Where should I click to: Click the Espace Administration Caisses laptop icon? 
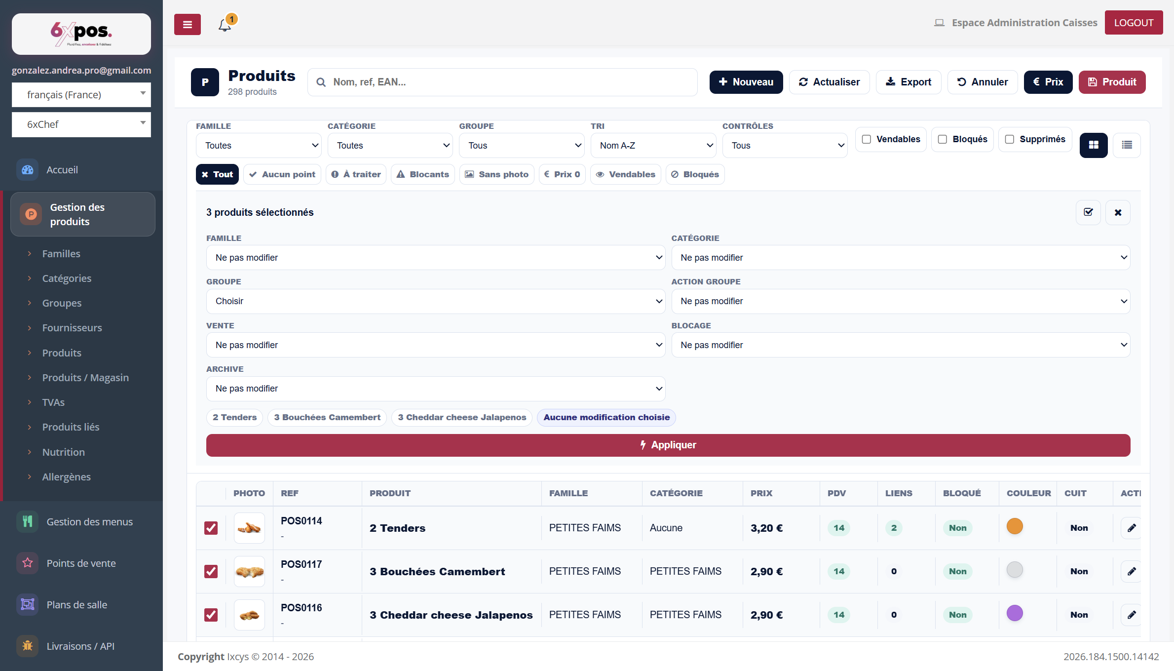coord(939,23)
